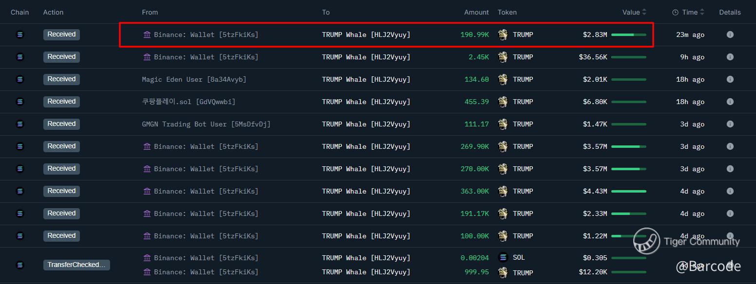Image resolution: width=756 pixels, height=284 pixels.
Task: Click Received badge in first row
Action: pyautogui.click(x=61, y=35)
